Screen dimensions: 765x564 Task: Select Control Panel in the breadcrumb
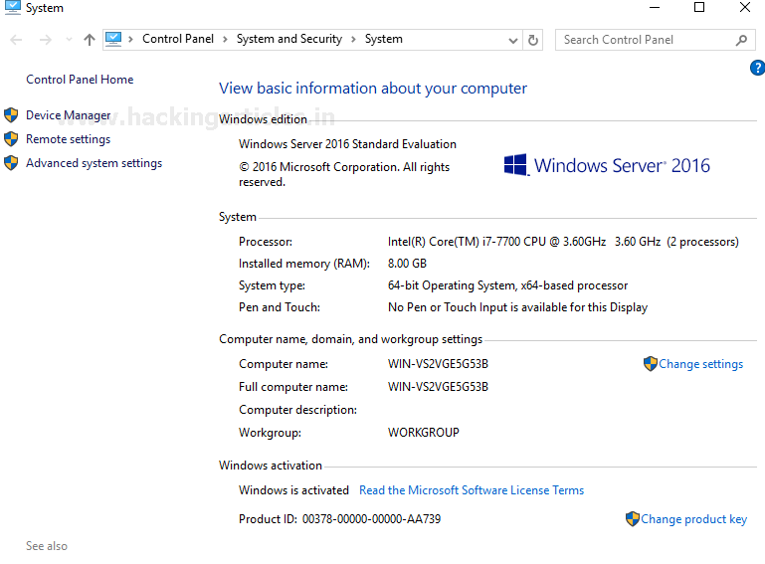pos(178,39)
